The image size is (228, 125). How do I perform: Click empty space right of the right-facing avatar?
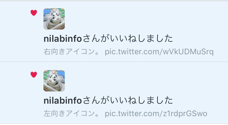coord(145,19)
